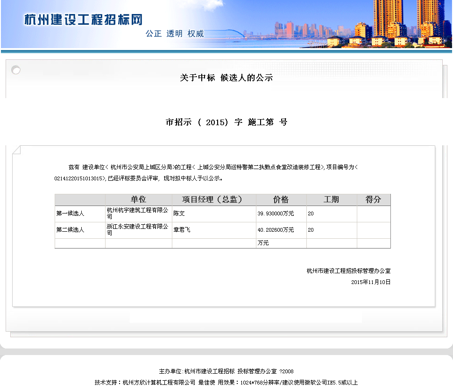Click the project name 上城公安分局巡特警第二执勤点食堂改造装修工程

(259, 167)
